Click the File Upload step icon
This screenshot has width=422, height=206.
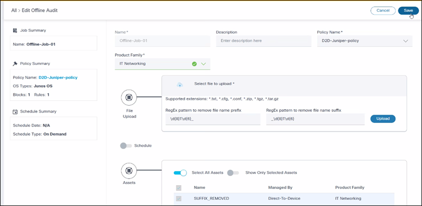[x=129, y=97]
